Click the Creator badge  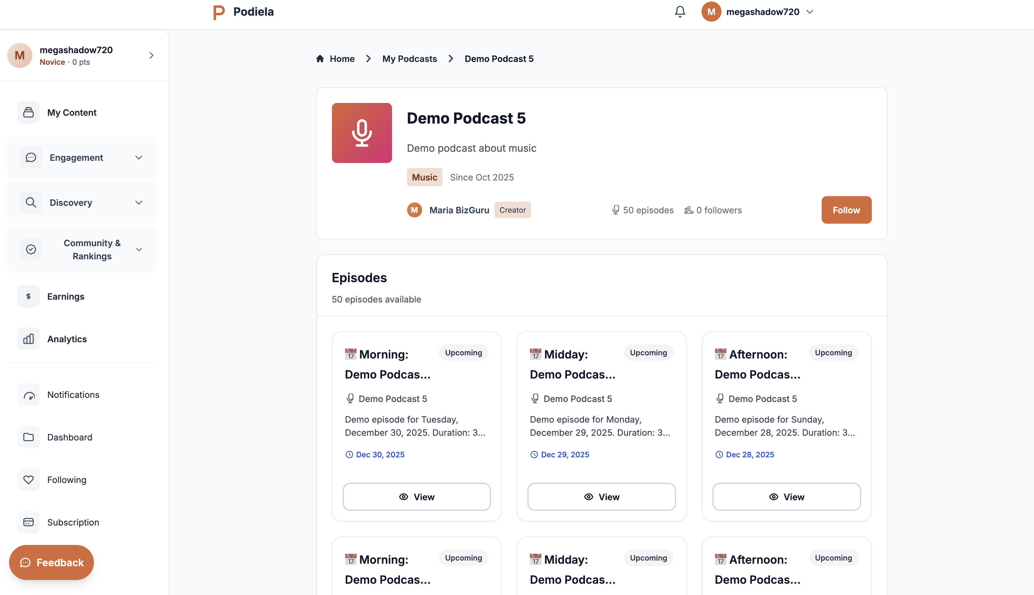click(x=513, y=210)
